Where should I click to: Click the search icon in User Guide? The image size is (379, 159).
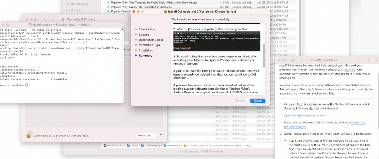tap(377, 60)
